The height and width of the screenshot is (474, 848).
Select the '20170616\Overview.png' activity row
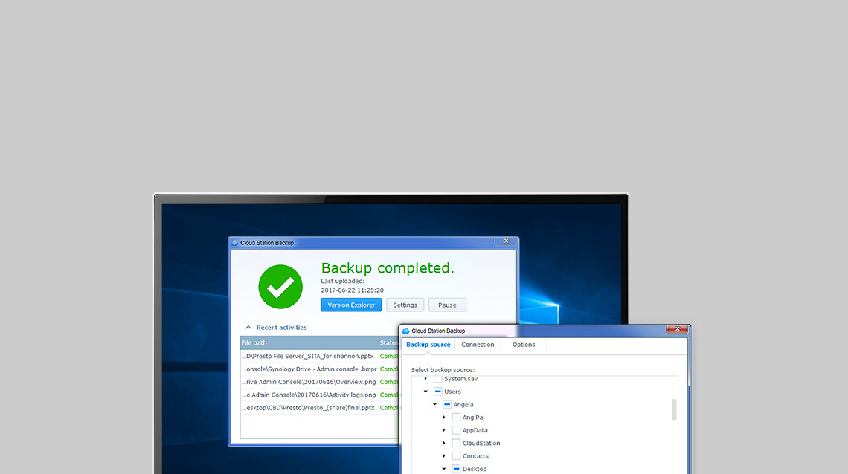[x=319, y=382]
